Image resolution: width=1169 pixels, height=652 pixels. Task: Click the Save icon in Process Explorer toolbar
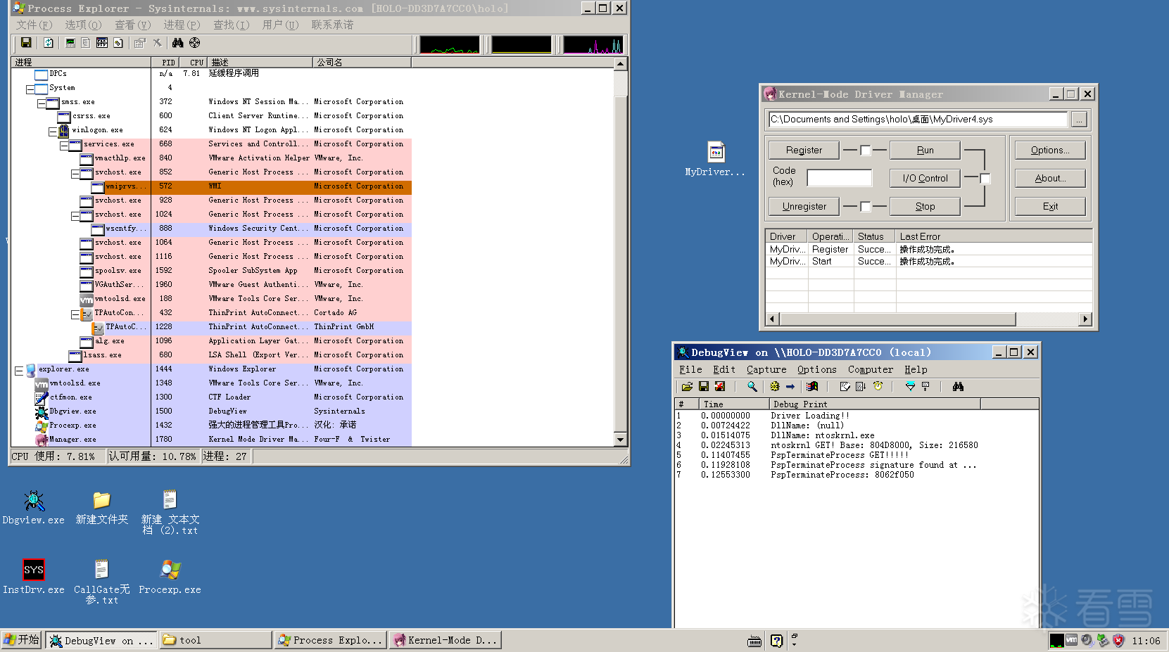26,43
